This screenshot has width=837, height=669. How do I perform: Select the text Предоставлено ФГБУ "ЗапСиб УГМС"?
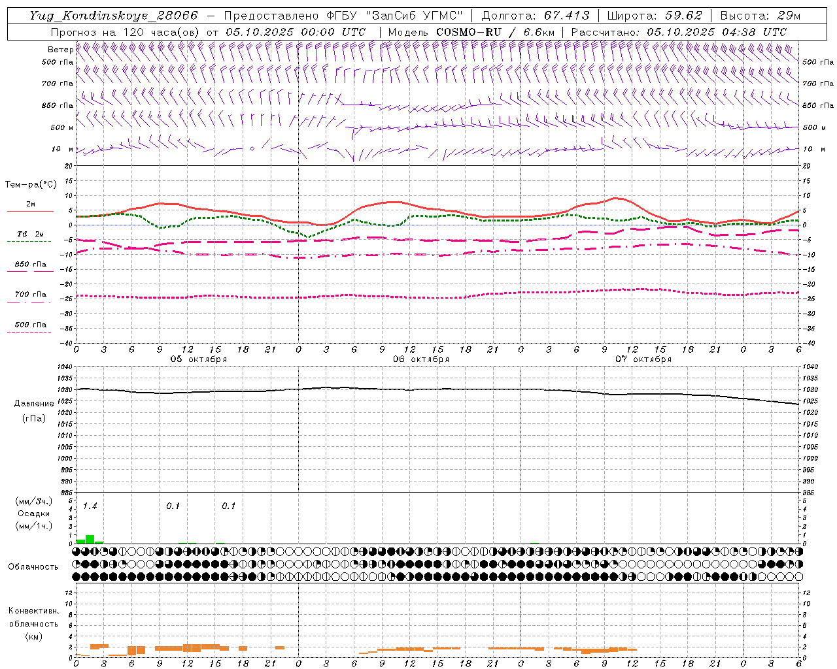pos(343,16)
